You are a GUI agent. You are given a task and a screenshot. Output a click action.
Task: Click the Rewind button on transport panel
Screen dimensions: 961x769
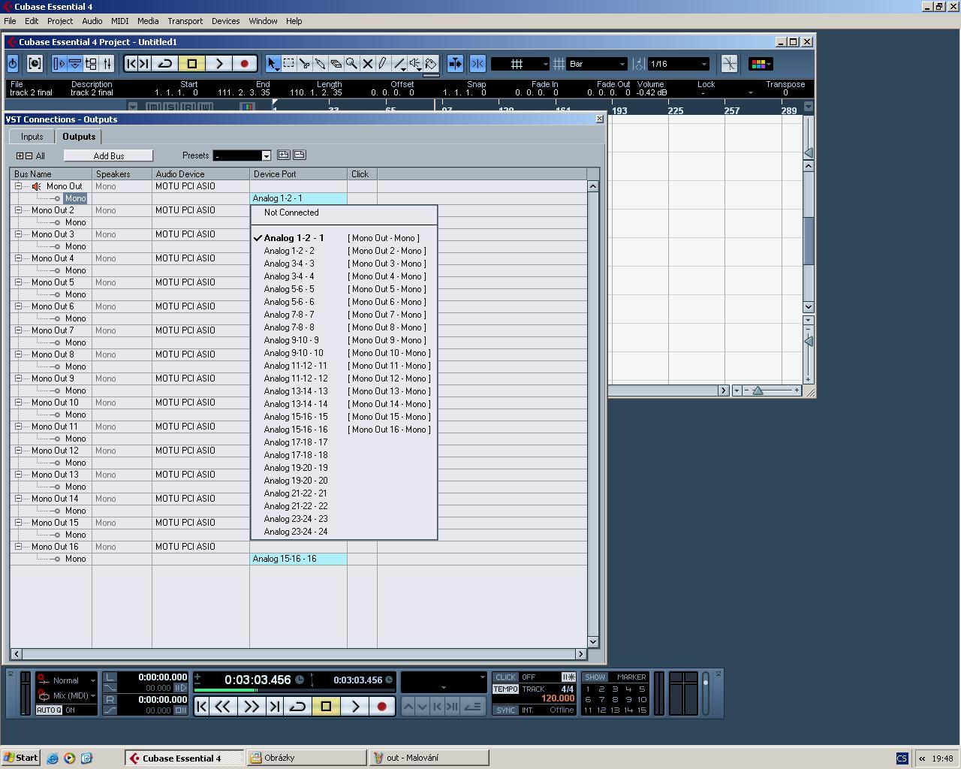click(223, 707)
